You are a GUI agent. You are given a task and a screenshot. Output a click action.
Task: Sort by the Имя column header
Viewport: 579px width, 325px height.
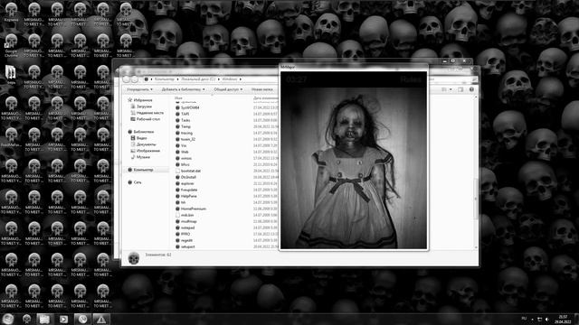pos(179,98)
